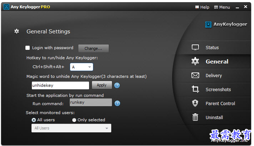The image size is (254, 146).
Task: Enable Login with password checkbox
Action: coord(28,48)
